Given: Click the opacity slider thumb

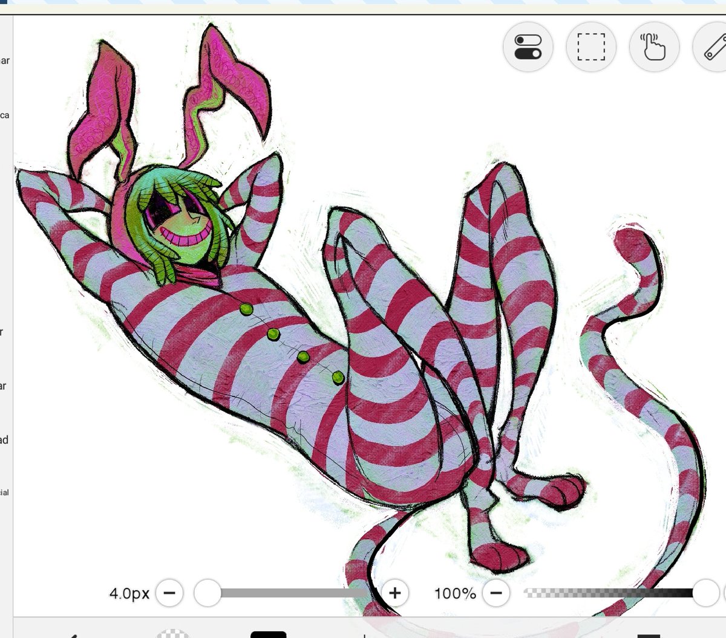Looking at the screenshot, I should [705, 593].
